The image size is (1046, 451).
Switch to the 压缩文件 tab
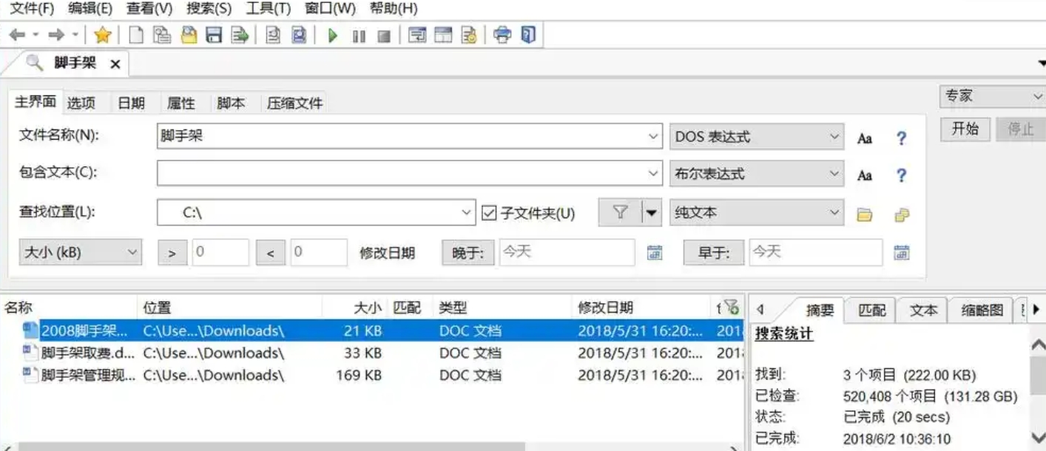click(x=294, y=104)
